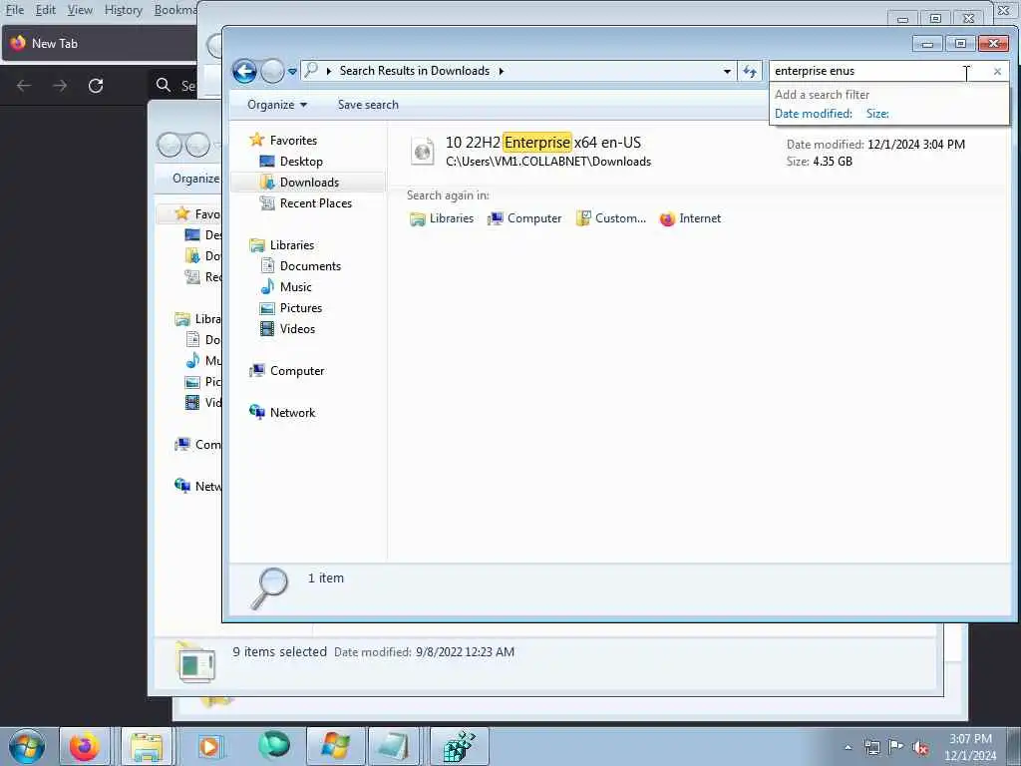Click the Windows flag taskbar icon
This screenshot has width=1021, height=766.
pyautogui.click(x=335, y=746)
